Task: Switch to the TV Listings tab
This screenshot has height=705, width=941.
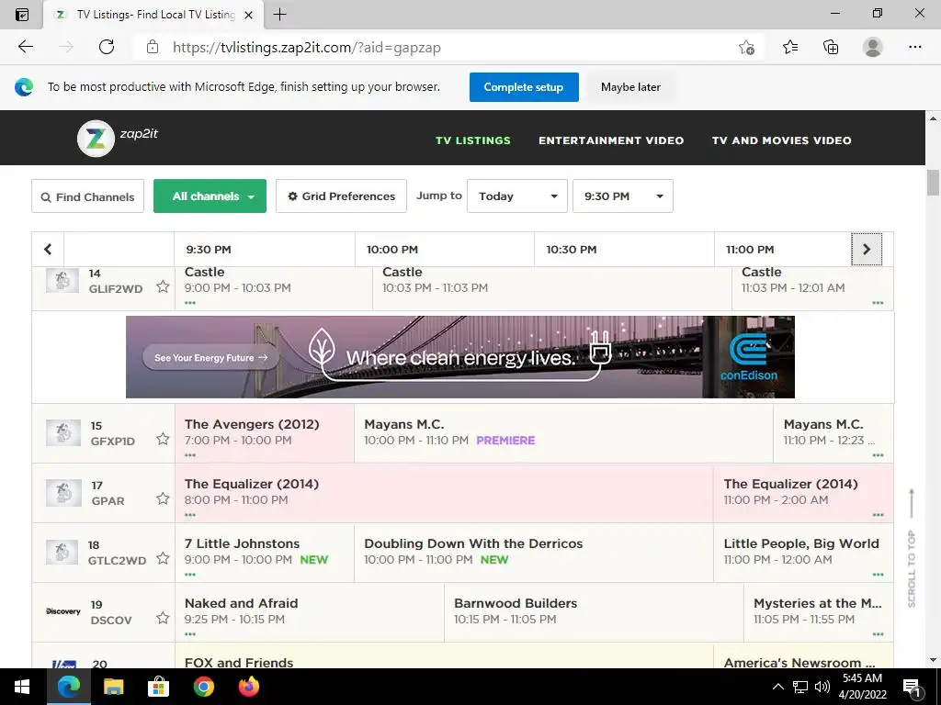Action: pyautogui.click(x=153, y=15)
